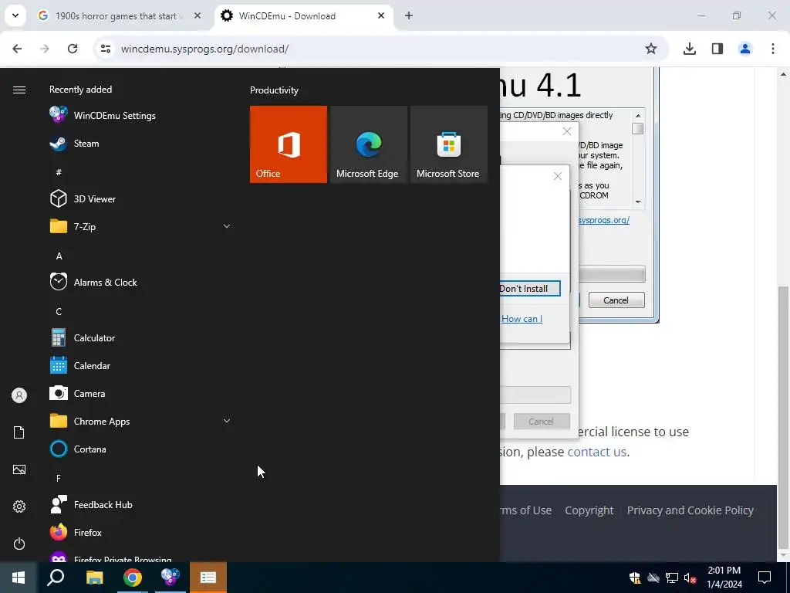This screenshot has width=790, height=593.
Task: Close the 1900s horror games tab
Action: (x=197, y=15)
